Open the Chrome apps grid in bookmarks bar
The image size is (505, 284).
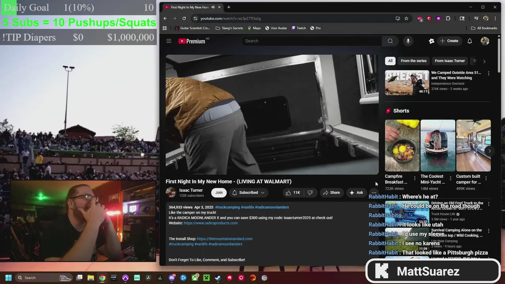click(x=165, y=28)
